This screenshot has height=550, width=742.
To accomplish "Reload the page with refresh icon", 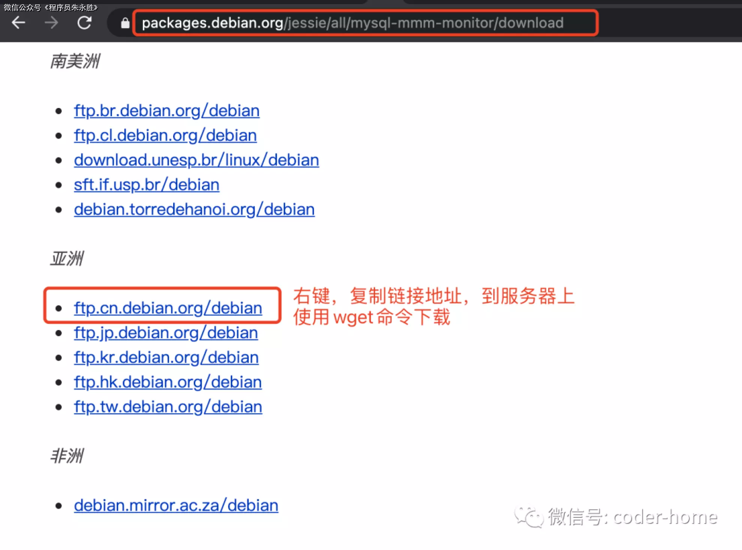I will [84, 23].
